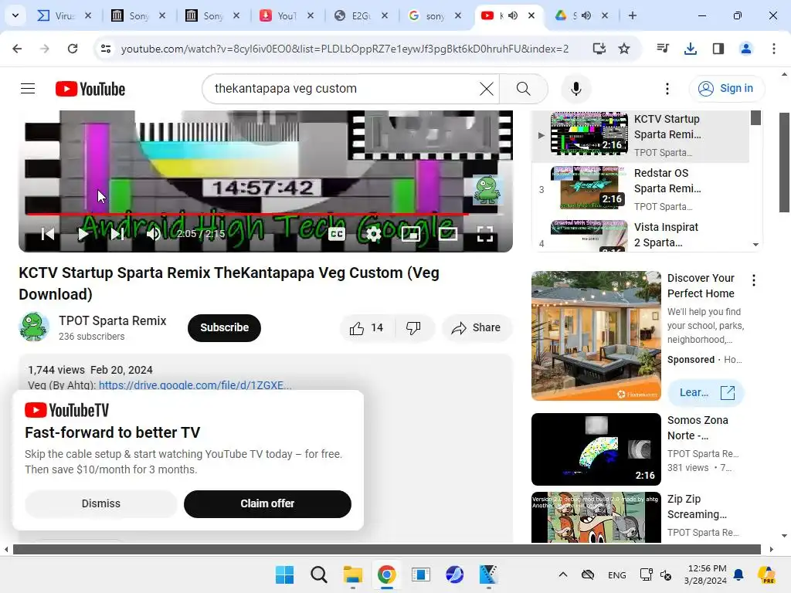Show hidden system tray icons
This screenshot has width=791, height=593.
tap(563, 574)
